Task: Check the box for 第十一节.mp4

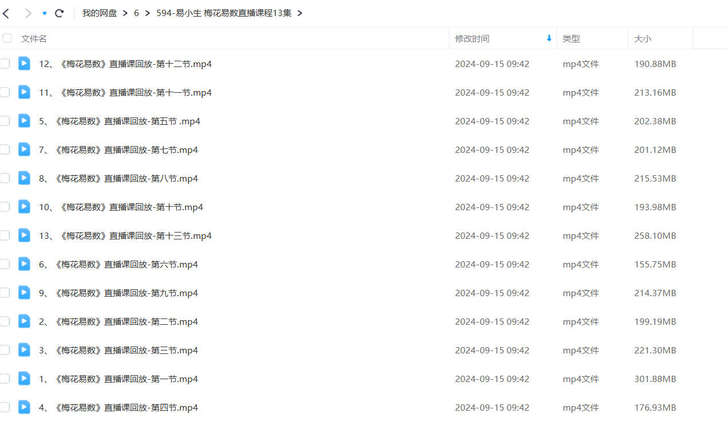Action: pyautogui.click(x=5, y=92)
